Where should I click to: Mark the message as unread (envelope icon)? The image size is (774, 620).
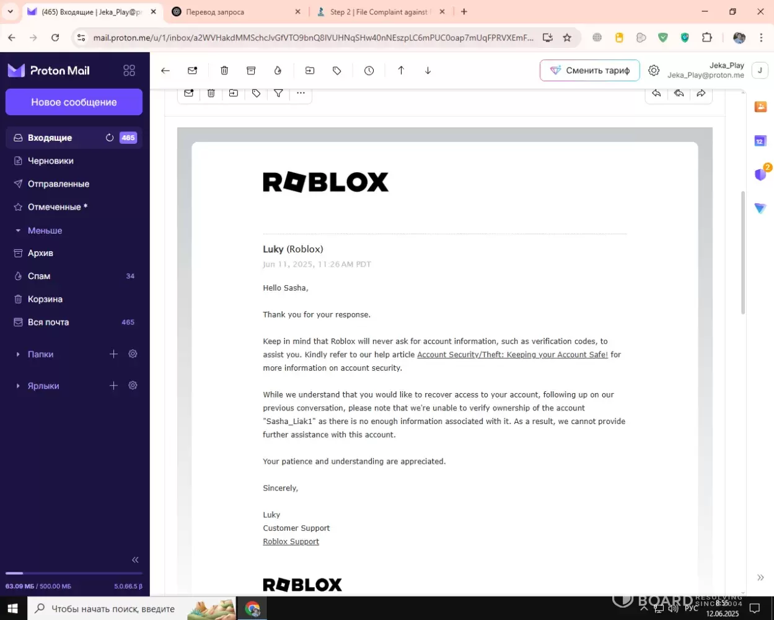click(x=192, y=71)
